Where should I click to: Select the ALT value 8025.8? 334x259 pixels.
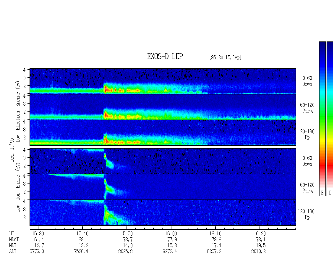[125, 252]
